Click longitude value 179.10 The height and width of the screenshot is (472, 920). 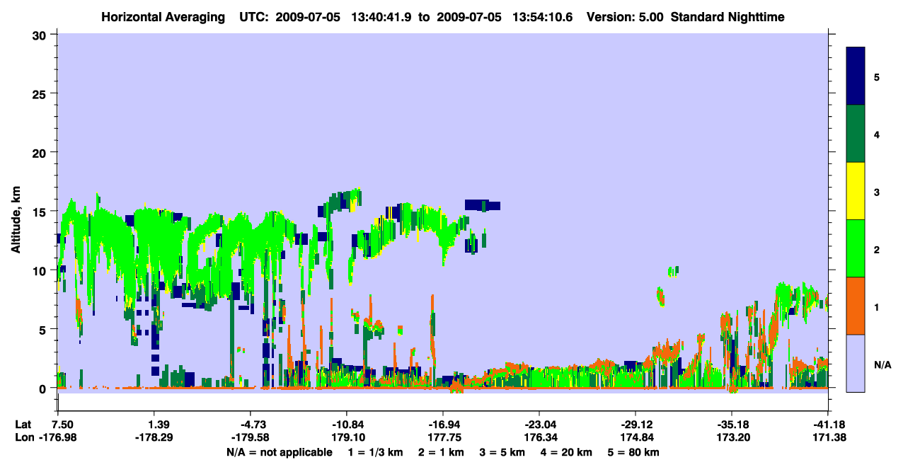347,437
